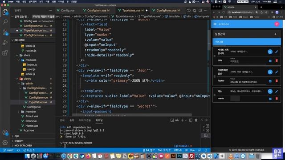Open About.vue in the file tree

point(32,116)
